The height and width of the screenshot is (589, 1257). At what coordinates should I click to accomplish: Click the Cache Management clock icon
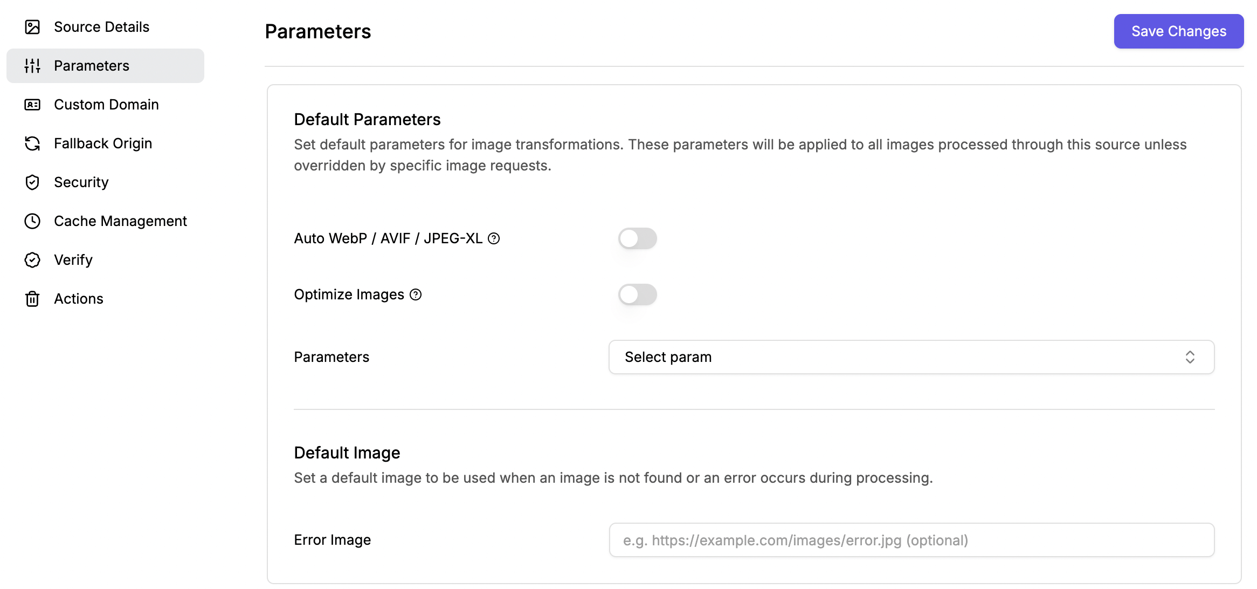pos(32,221)
